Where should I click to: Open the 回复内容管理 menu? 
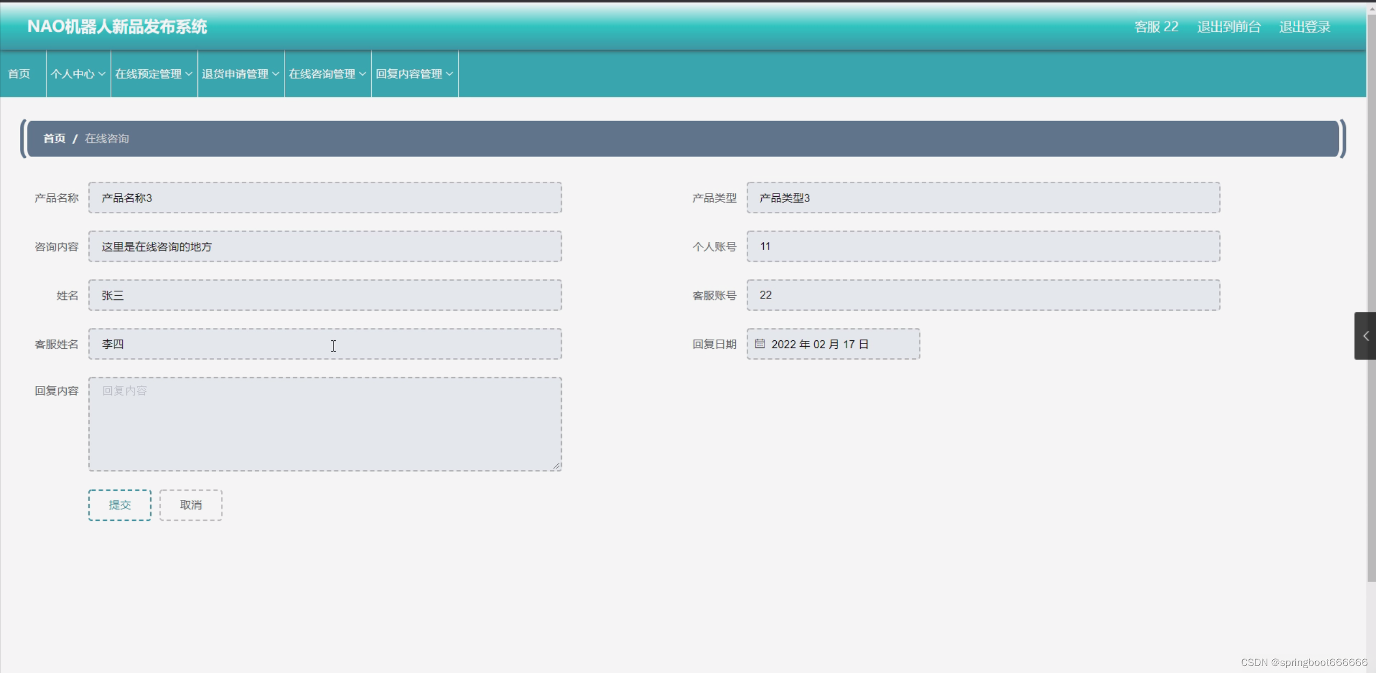click(414, 74)
